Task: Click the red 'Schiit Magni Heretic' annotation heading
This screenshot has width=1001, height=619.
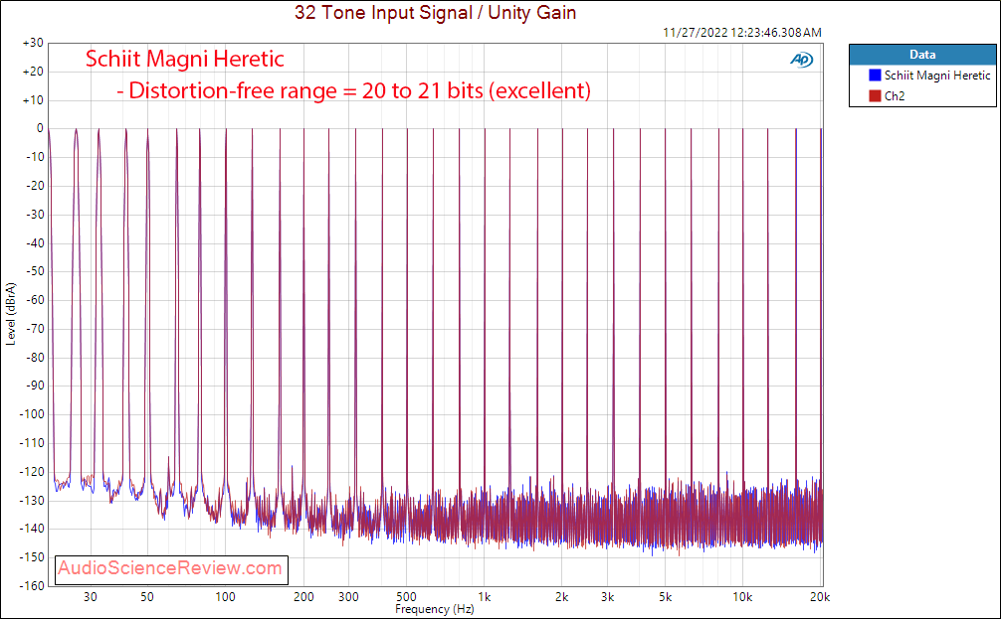Action: click(184, 59)
